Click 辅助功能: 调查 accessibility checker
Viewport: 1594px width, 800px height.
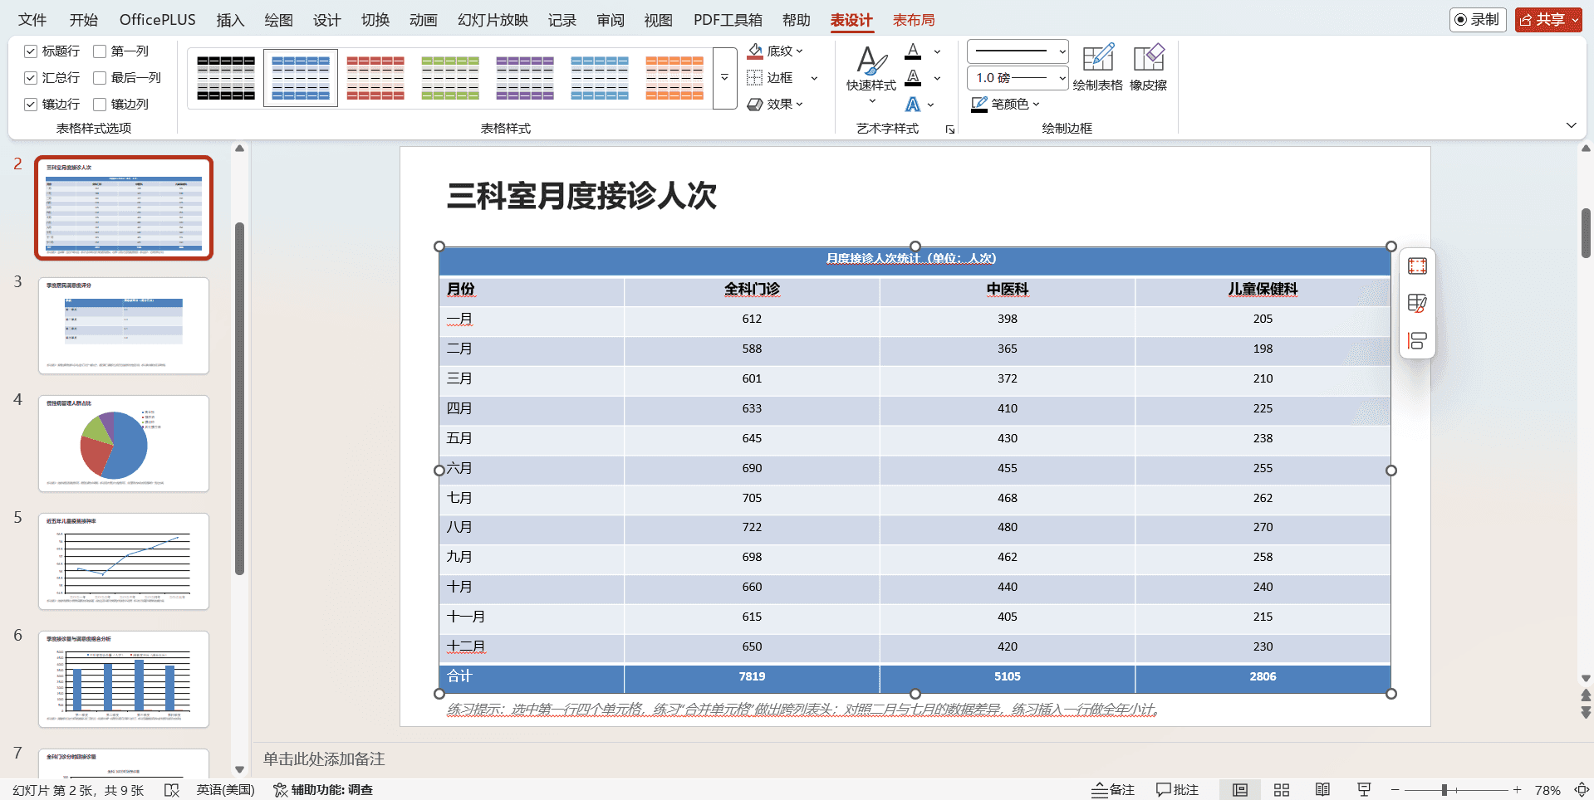coord(323,790)
